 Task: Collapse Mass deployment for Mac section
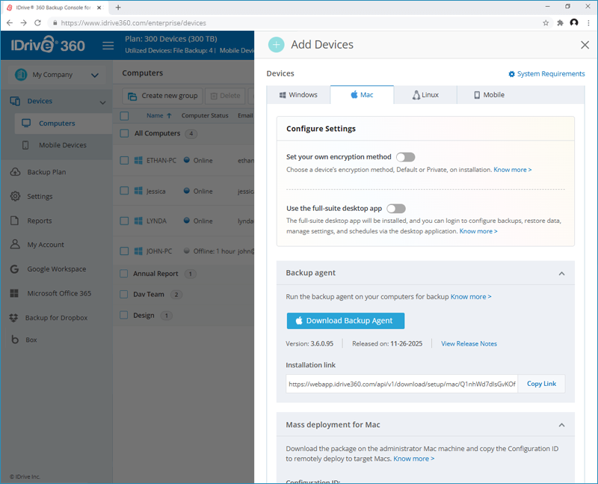coord(561,425)
